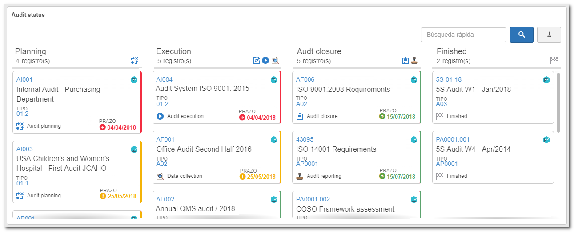
Task: Open audit link AI001
Action: click(24, 80)
